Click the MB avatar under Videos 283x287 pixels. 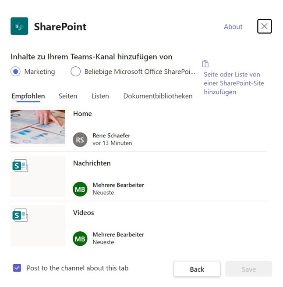[80, 238]
